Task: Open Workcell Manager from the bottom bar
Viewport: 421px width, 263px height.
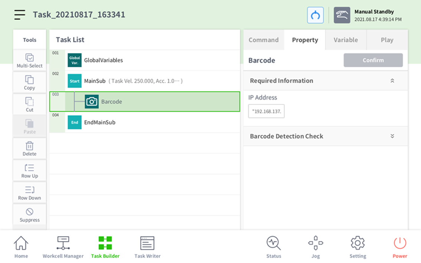Action: tap(63, 247)
